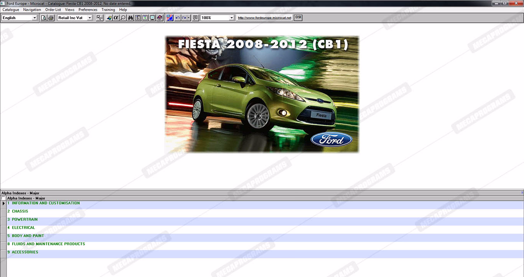Click the speech bubble notes icon
Viewport: 524px width, 277px height.
195,18
